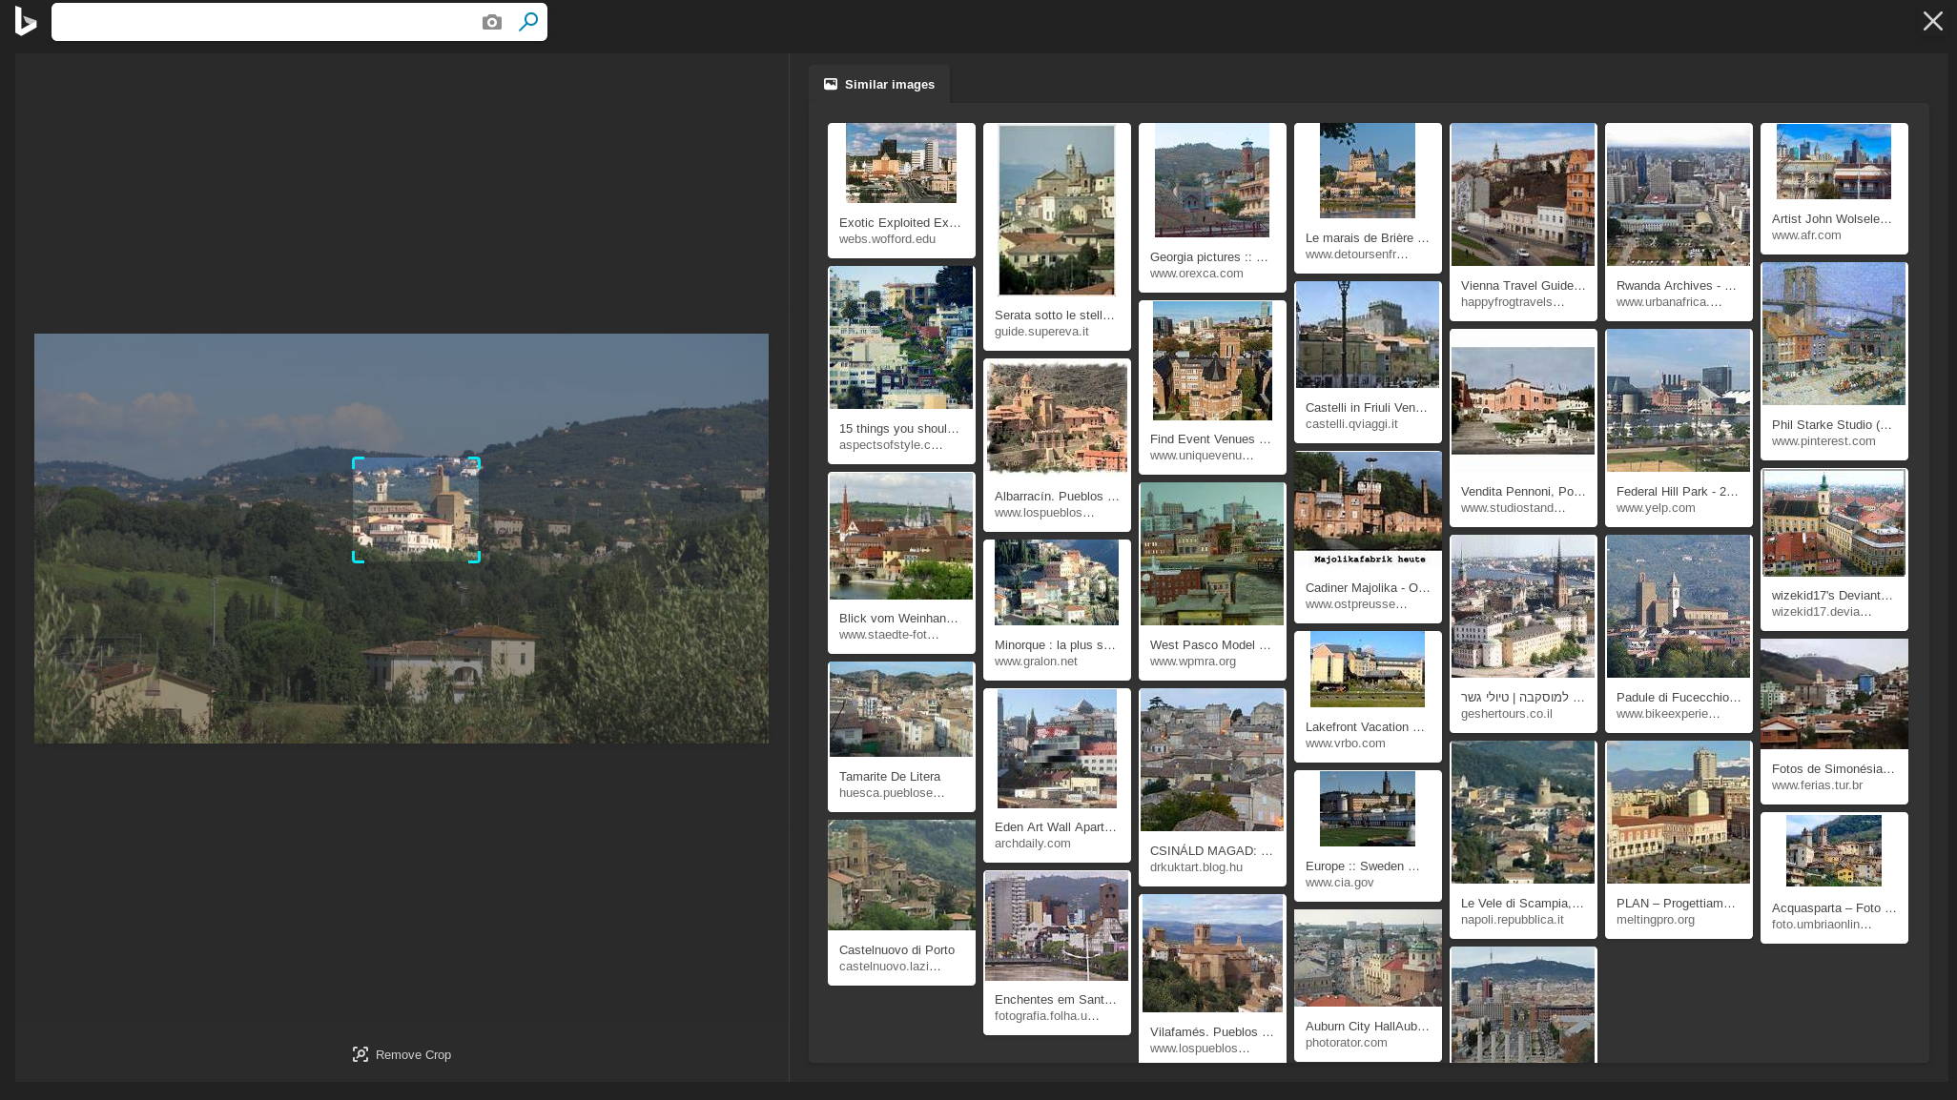
Task: Click the Bing logo icon
Action: coord(26,21)
